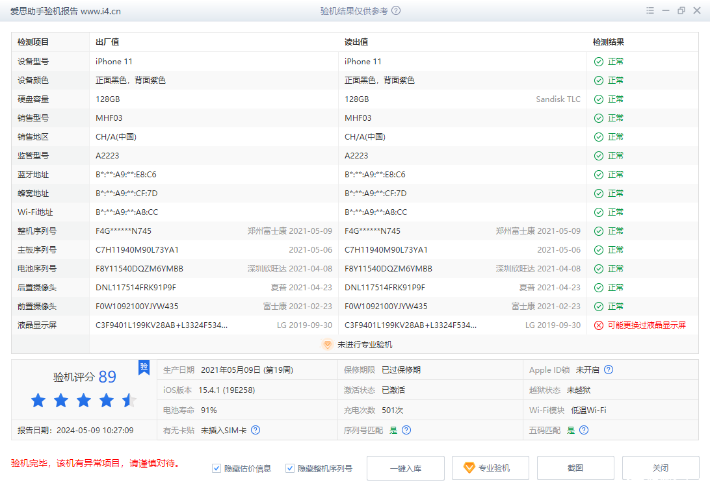The image size is (710, 491).
Task: Click the orange shield icon beside 未进行专业验机
Action: click(x=327, y=344)
